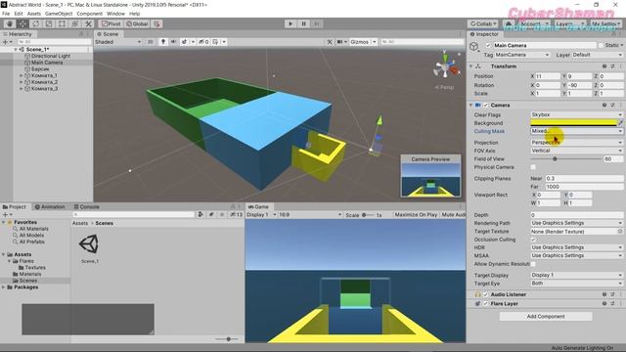The image size is (626, 352).
Task: Click the GameObject cube icon in Inspector
Action: point(474,47)
